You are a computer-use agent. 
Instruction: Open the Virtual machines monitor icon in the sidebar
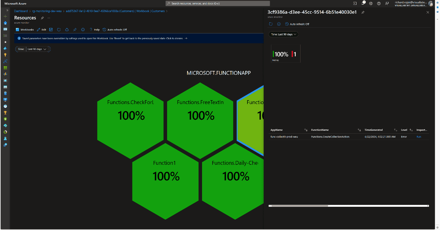5,100
